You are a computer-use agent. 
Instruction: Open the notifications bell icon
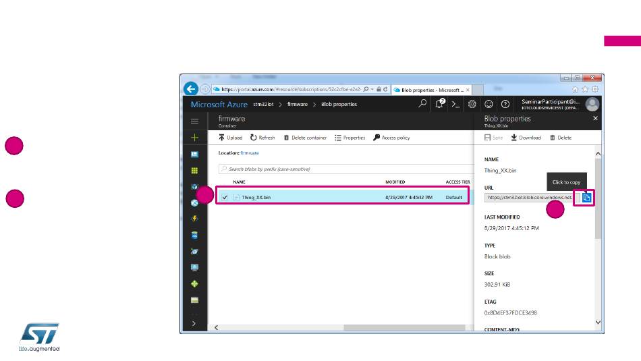[x=439, y=104]
